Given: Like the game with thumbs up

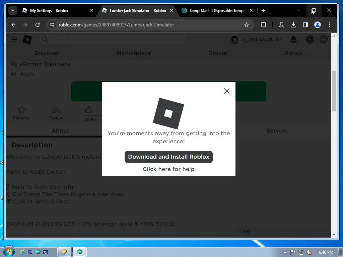Looking at the screenshot, I should coord(89,110).
